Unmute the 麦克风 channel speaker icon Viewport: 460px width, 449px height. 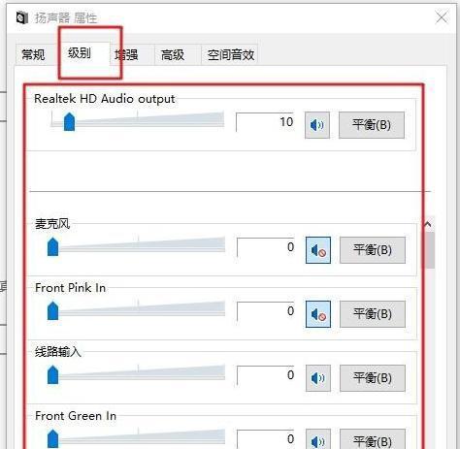(x=318, y=250)
